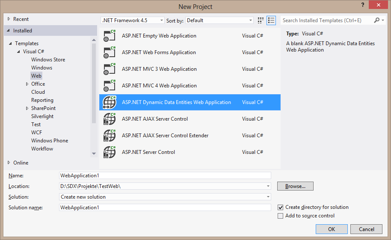
Task: Click the ASP.NET Empty Web Application icon
Action: pos(110,36)
